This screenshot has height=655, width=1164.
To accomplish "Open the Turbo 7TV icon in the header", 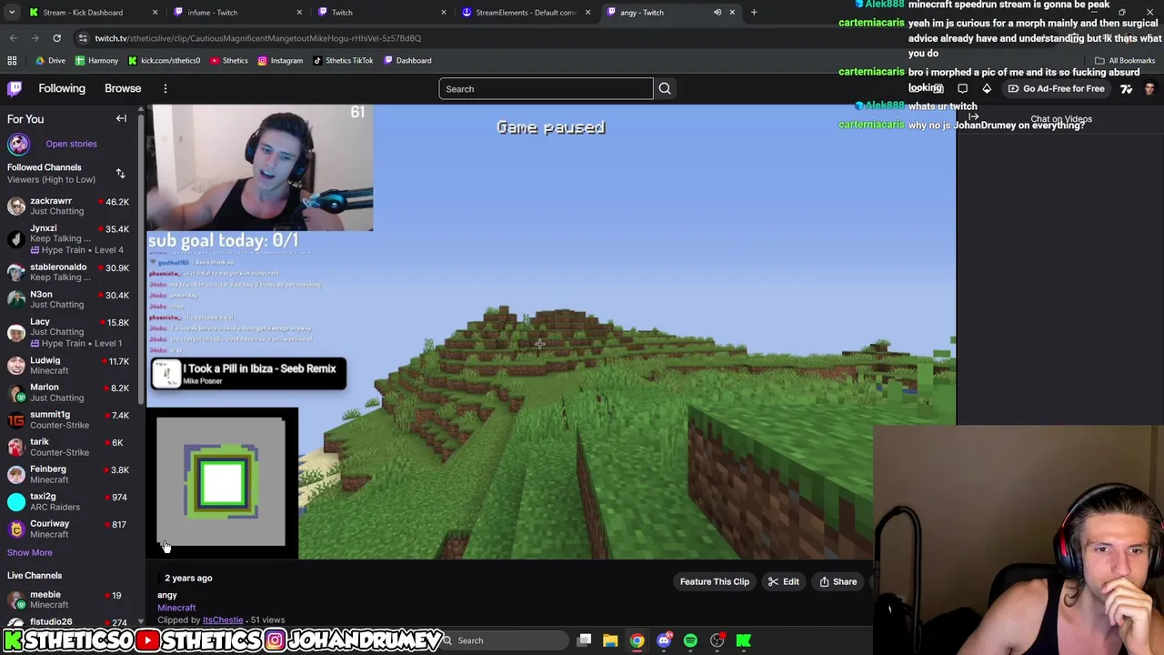I will click(1126, 88).
